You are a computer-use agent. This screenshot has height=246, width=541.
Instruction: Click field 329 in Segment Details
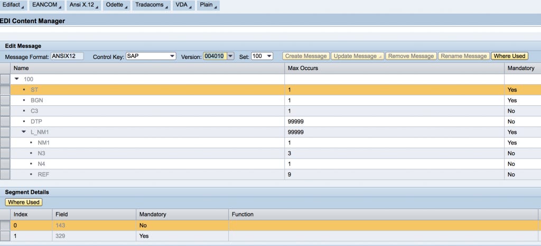[60, 236]
